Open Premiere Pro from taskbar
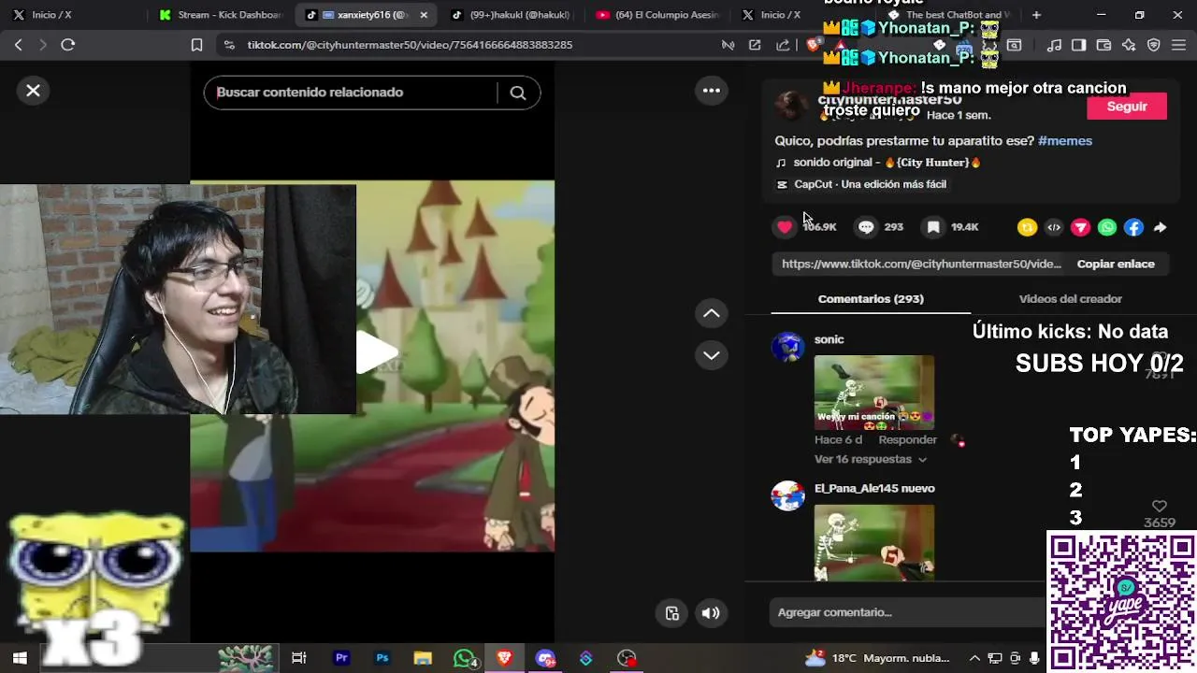This screenshot has height=673, width=1197. click(x=341, y=658)
